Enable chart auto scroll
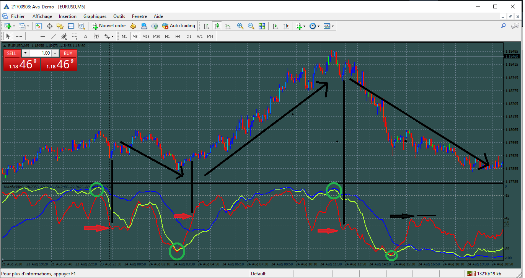 tap(275, 26)
